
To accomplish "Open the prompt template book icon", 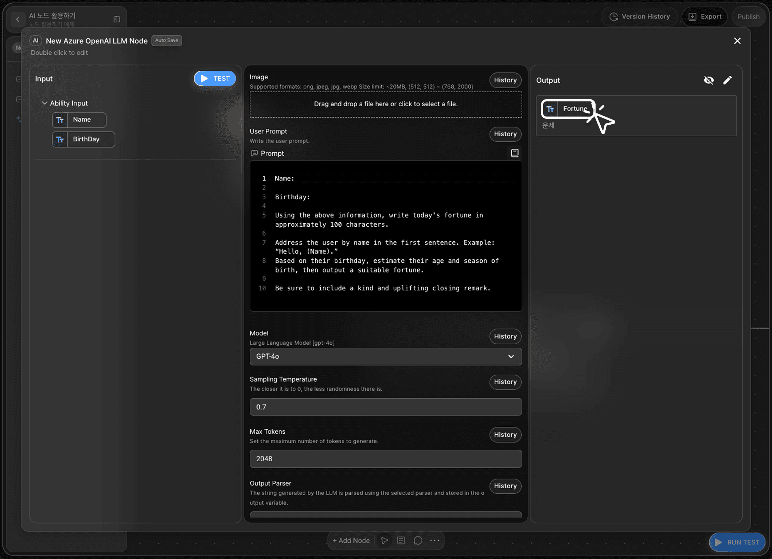I will (514, 153).
